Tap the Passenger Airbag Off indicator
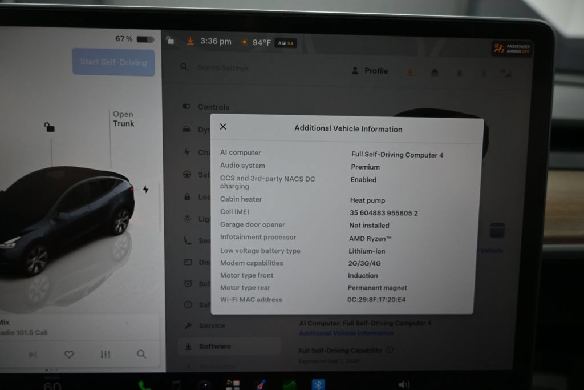The image size is (584, 390). click(512, 49)
